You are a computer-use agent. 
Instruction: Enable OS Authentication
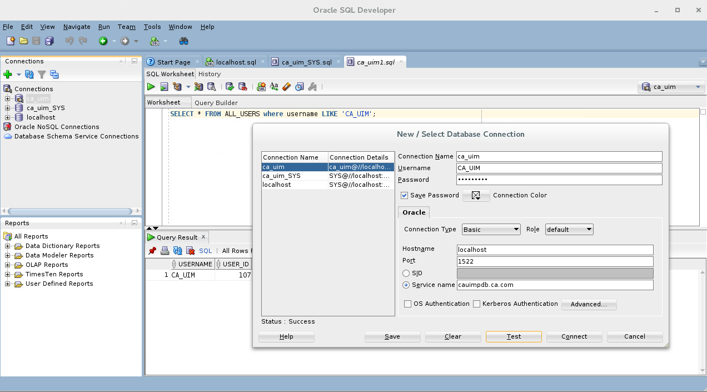pos(407,304)
